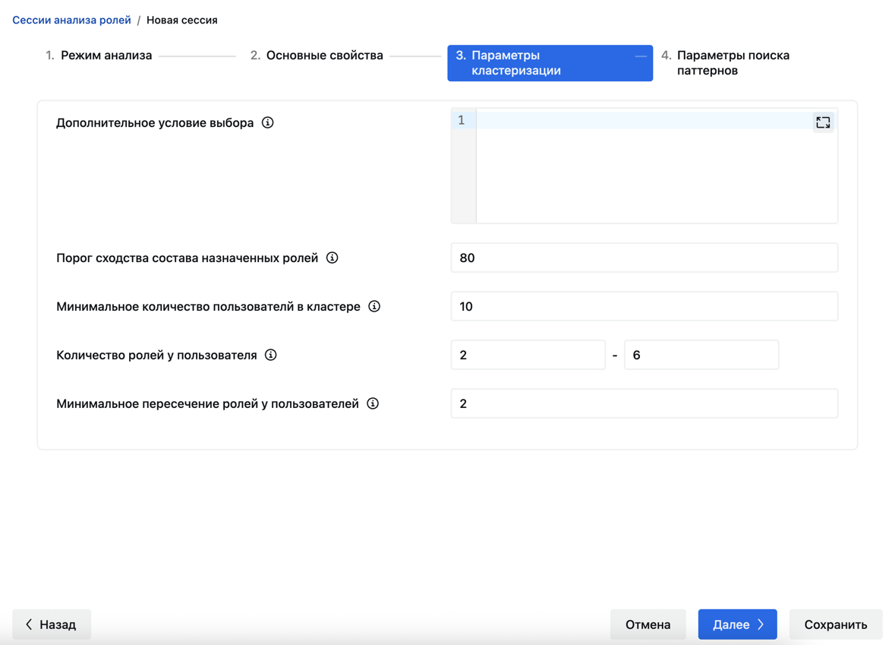Show info for Порог сходства состава назначенных ролей
895x645 pixels.
point(332,258)
